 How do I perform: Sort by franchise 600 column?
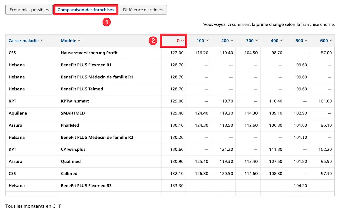(x=326, y=41)
